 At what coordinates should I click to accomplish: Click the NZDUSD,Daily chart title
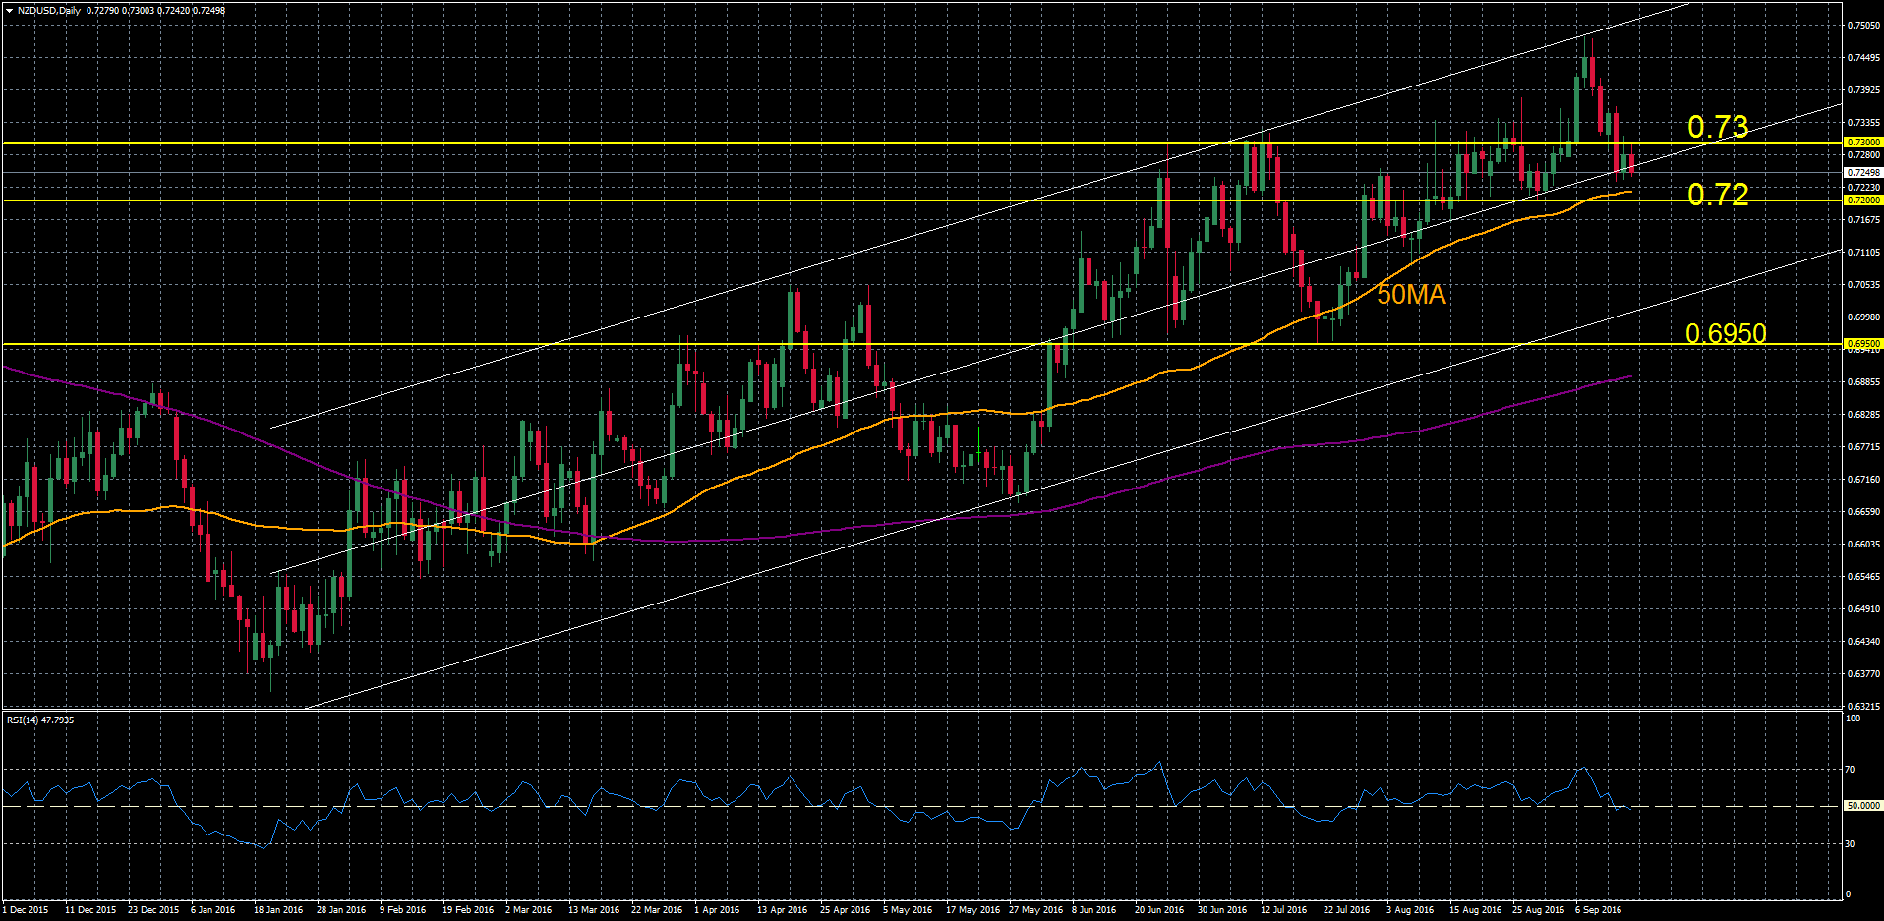click(x=48, y=11)
